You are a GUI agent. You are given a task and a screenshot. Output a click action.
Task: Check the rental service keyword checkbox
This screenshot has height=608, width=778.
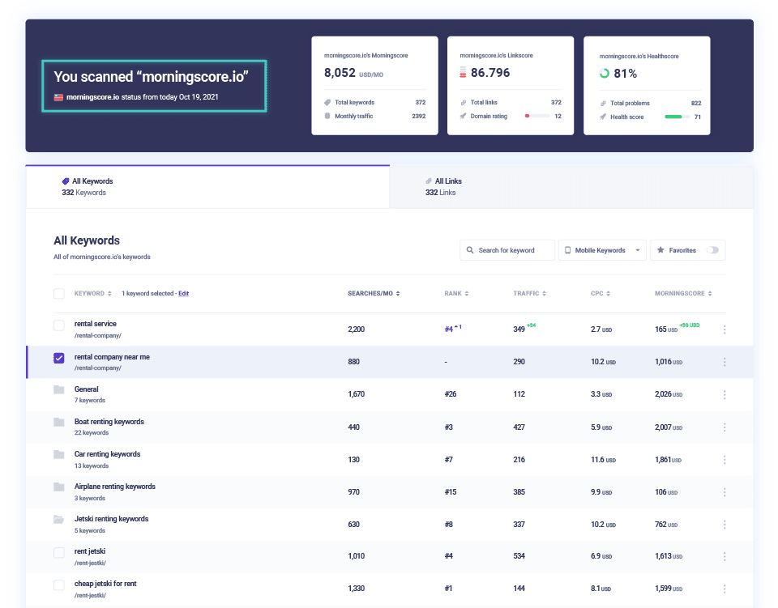[59, 325]
